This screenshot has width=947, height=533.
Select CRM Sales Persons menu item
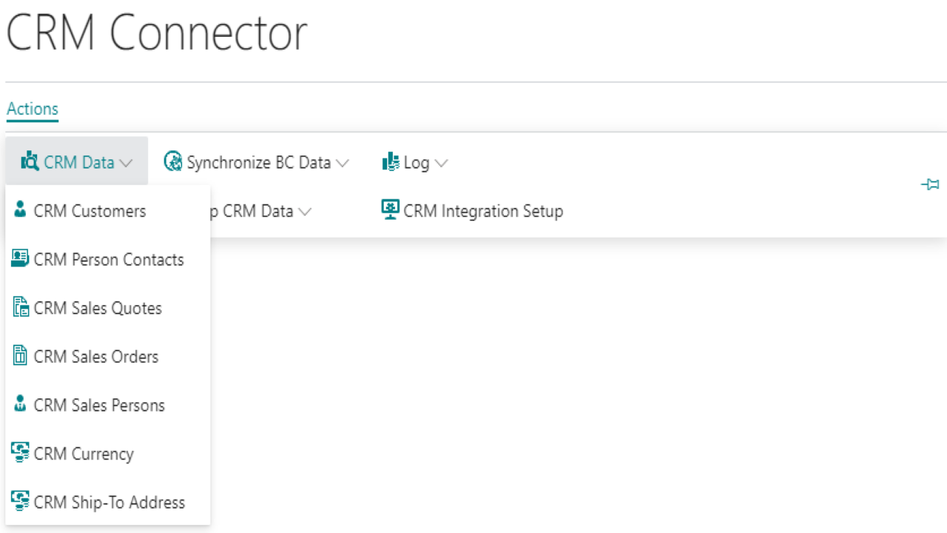[x=108, y=405]
